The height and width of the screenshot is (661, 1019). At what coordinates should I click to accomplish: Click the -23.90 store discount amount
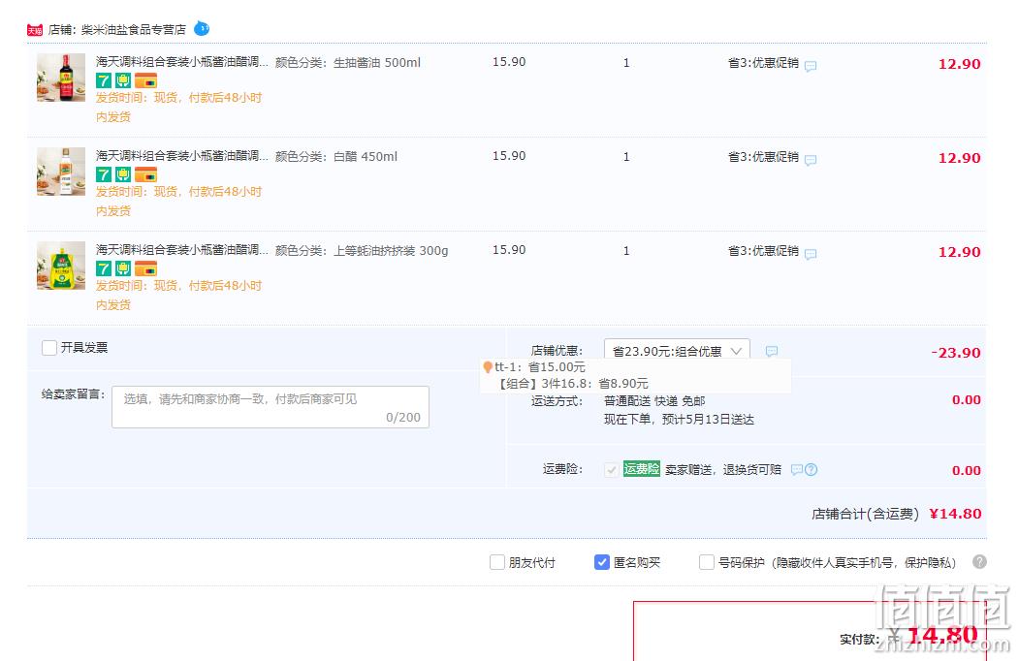(955, 353)
